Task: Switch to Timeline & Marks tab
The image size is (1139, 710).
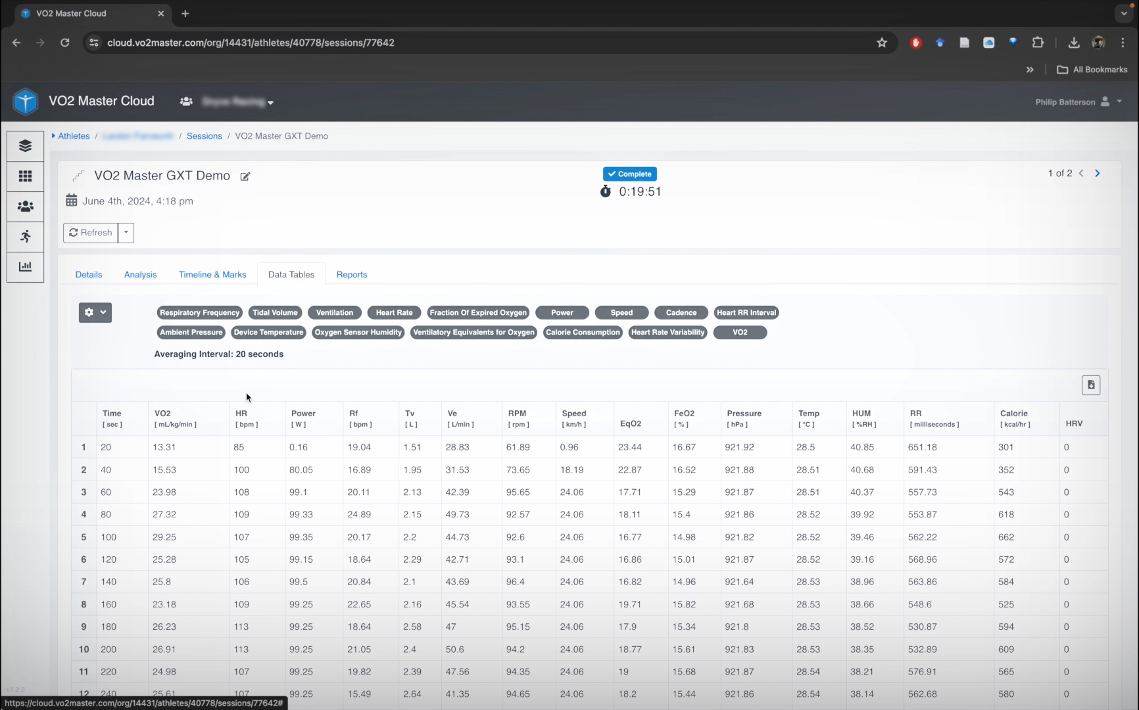Action: click(212, 275)
